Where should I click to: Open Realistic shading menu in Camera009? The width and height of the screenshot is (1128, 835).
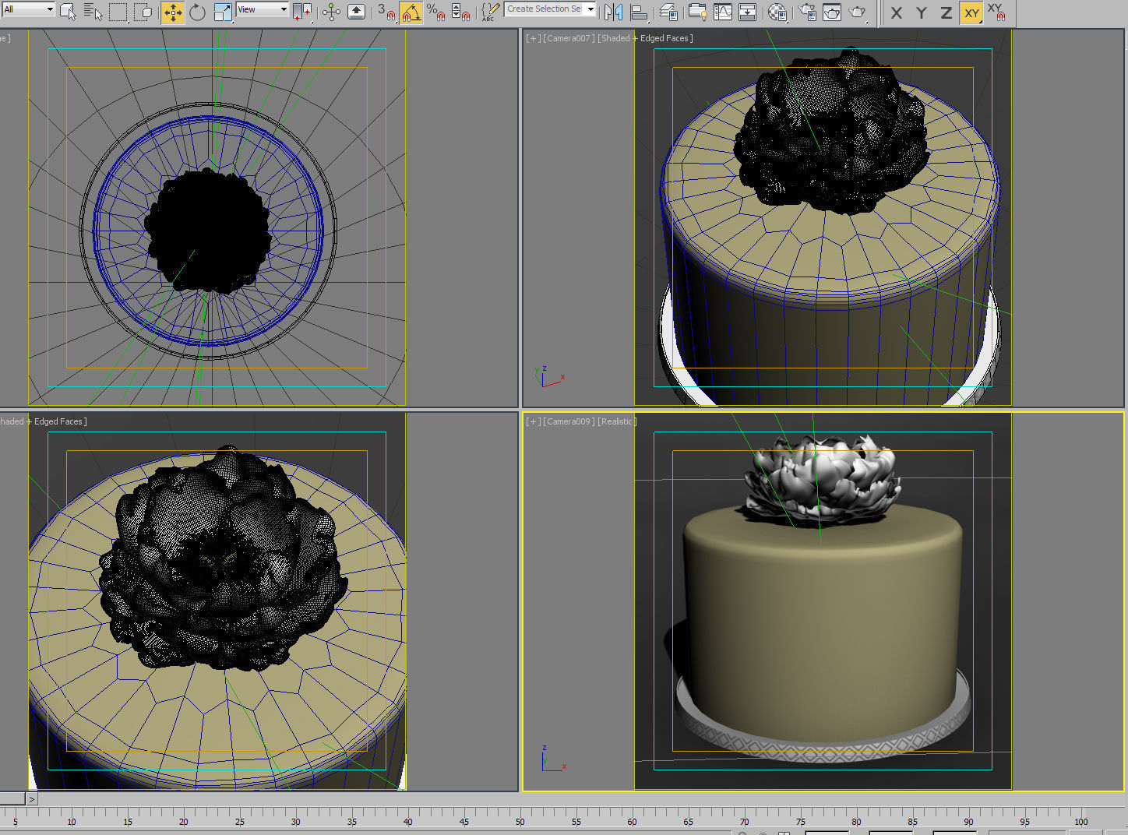tap(618, 421)
